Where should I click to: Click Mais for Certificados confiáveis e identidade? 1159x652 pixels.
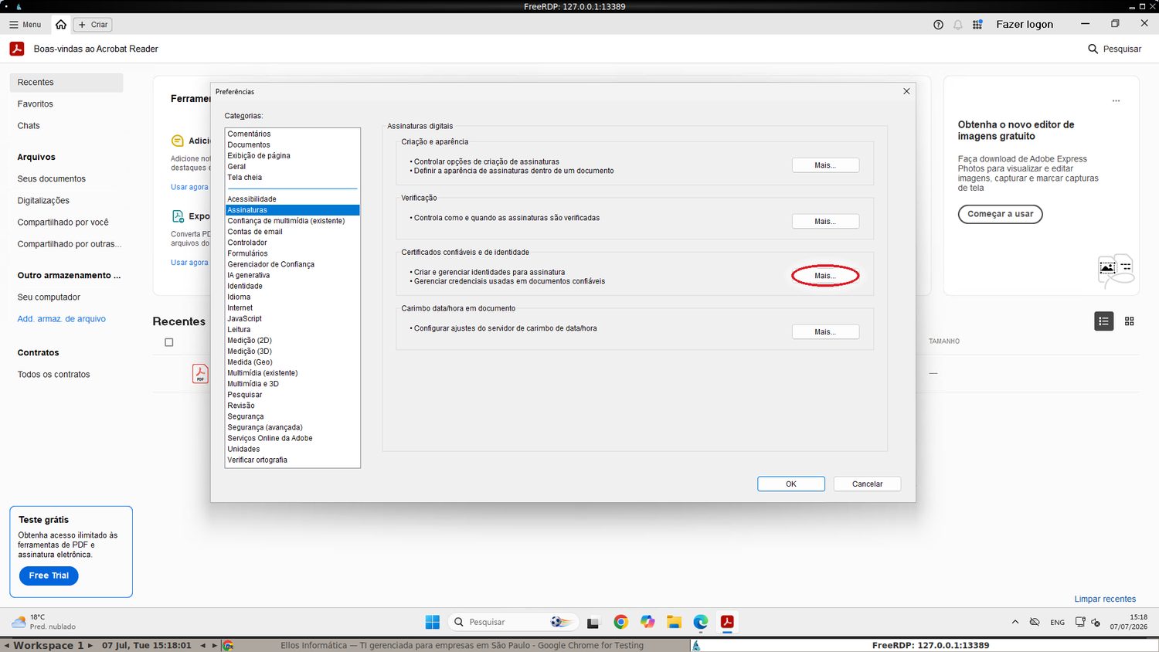click(825, 276)
